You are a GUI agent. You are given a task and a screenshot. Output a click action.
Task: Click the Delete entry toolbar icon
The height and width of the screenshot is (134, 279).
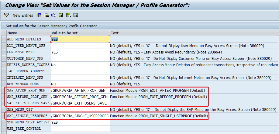point(46,15)
